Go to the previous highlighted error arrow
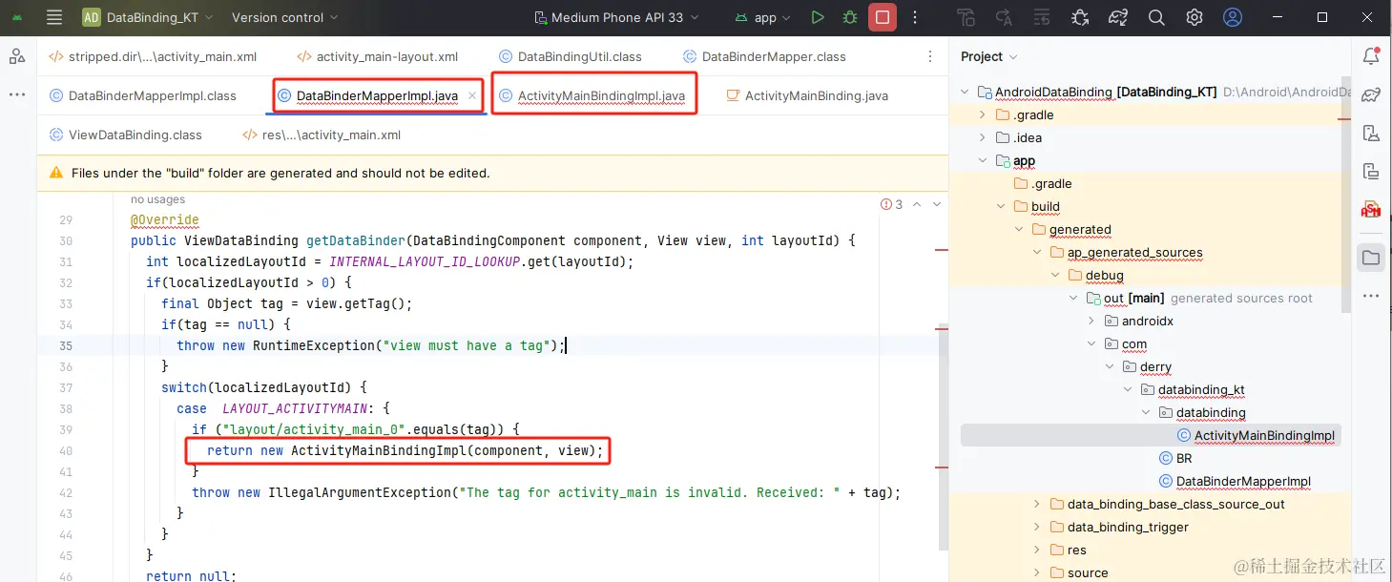The width and height of the screenshot is (1392, 582). point(917,204)
